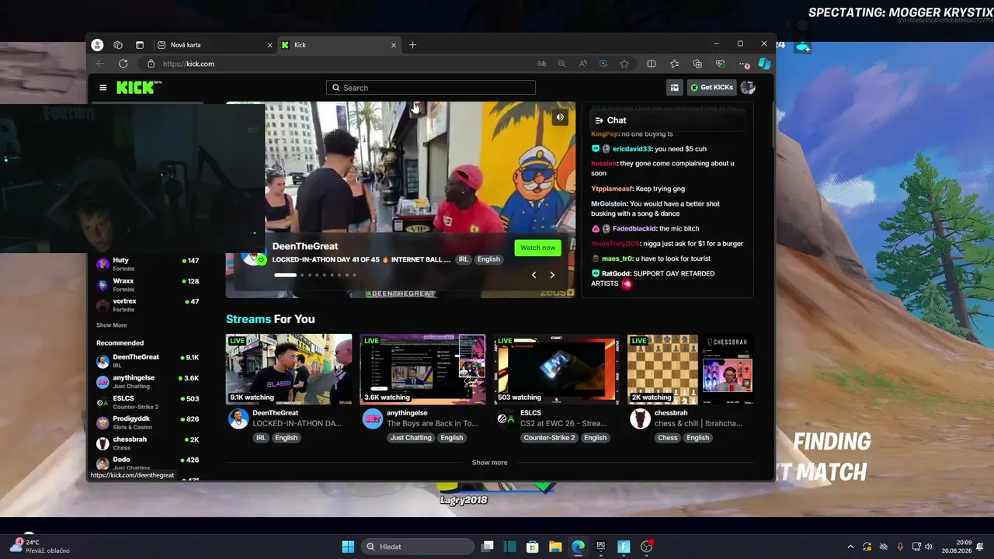
Task: Open the Kick sidebar hamburger menu
Action: click(103, 88)
